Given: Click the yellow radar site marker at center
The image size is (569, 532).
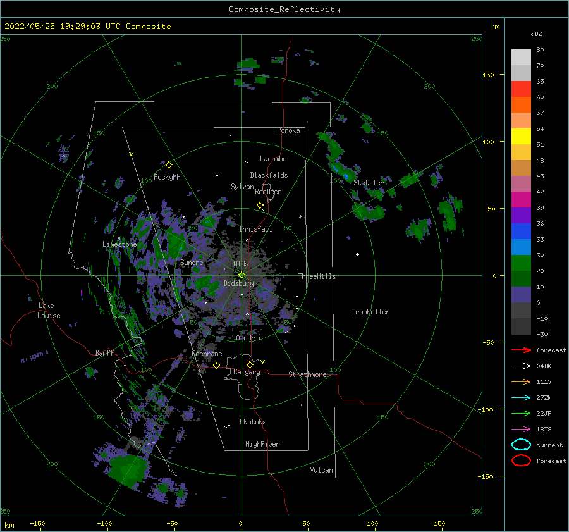Looking at the screenshot, I should click(x=242, y=275).
